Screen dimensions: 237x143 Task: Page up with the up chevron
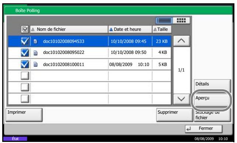[181, 41]
